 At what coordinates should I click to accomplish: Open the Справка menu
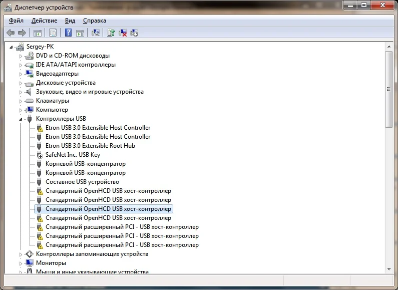pyautogui.click(x=95, y=21)
